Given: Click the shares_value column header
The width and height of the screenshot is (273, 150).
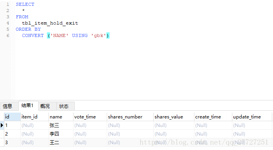Looking at the screenshot, I should pos(174,117).
